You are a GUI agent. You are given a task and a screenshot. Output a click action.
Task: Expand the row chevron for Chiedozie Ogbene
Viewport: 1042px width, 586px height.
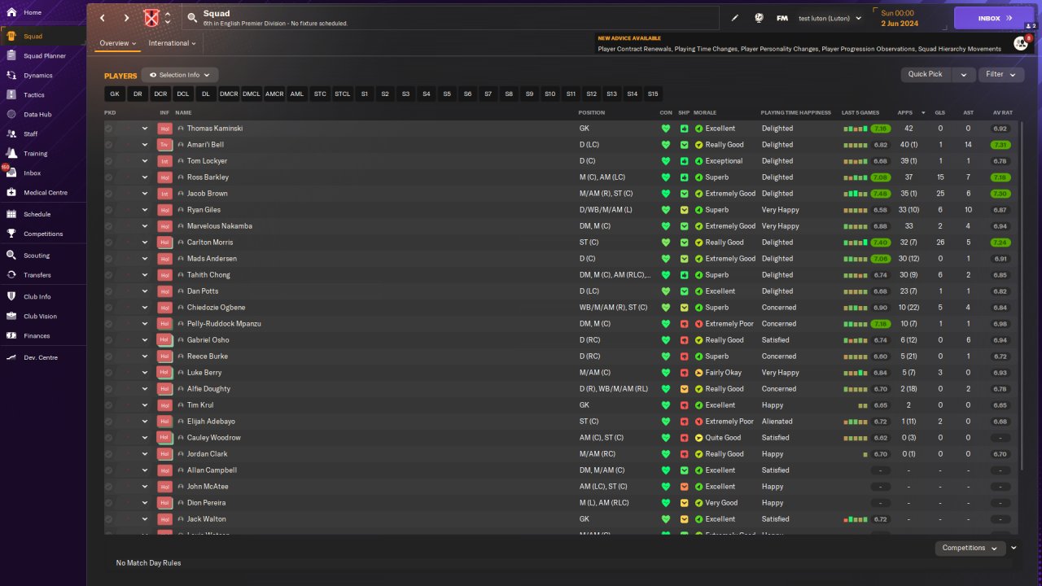coord(145,308)
